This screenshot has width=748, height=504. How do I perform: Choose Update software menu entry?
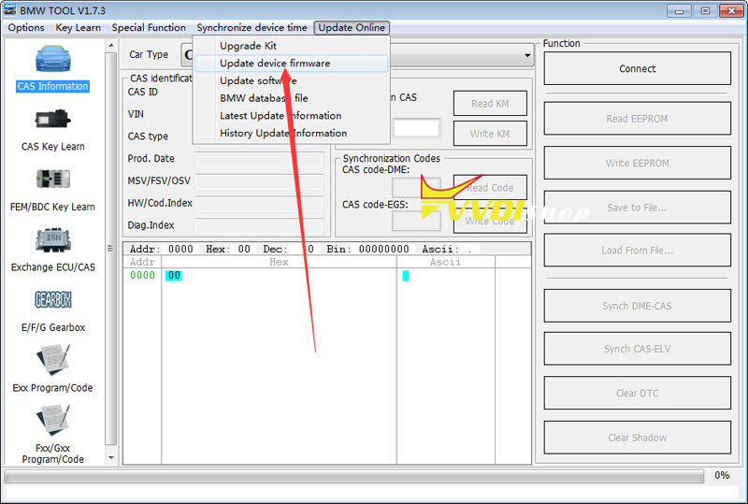[x=292, y=80]
